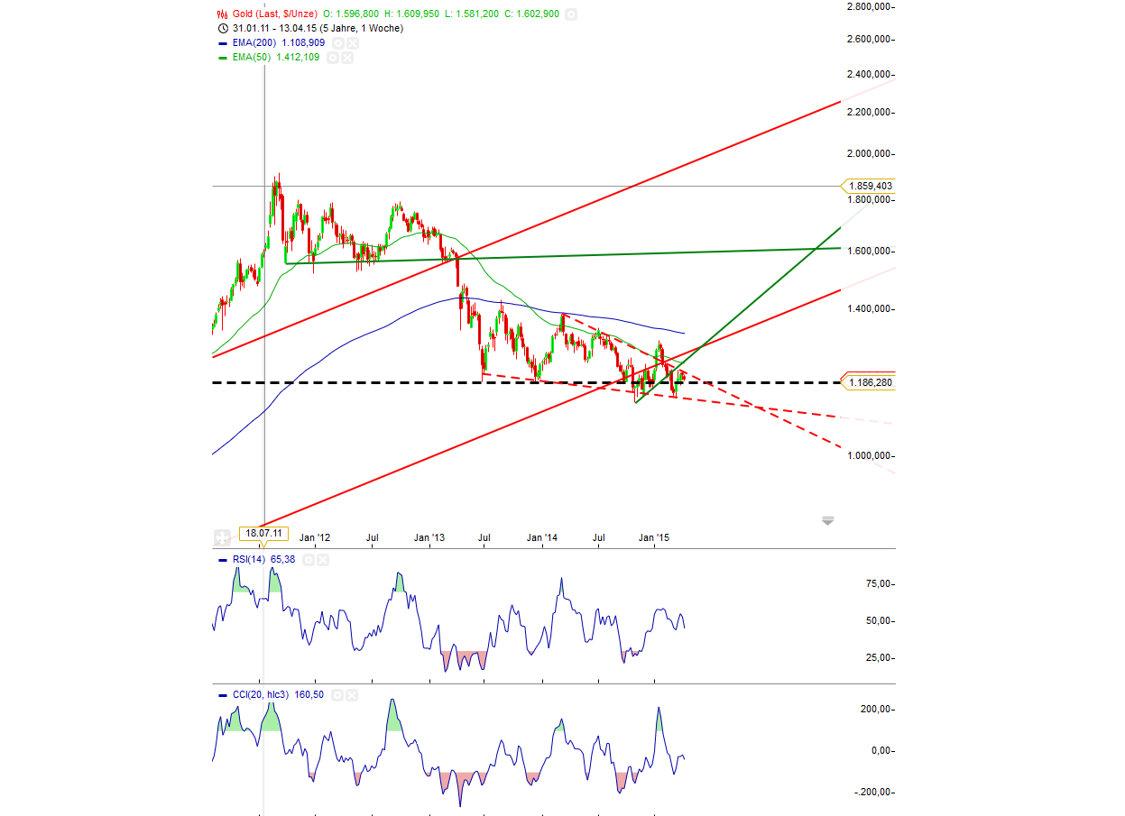Remove the EMA(50) indicator
Viewport: 1125px width, 816px height.
(x=346, y=57)
